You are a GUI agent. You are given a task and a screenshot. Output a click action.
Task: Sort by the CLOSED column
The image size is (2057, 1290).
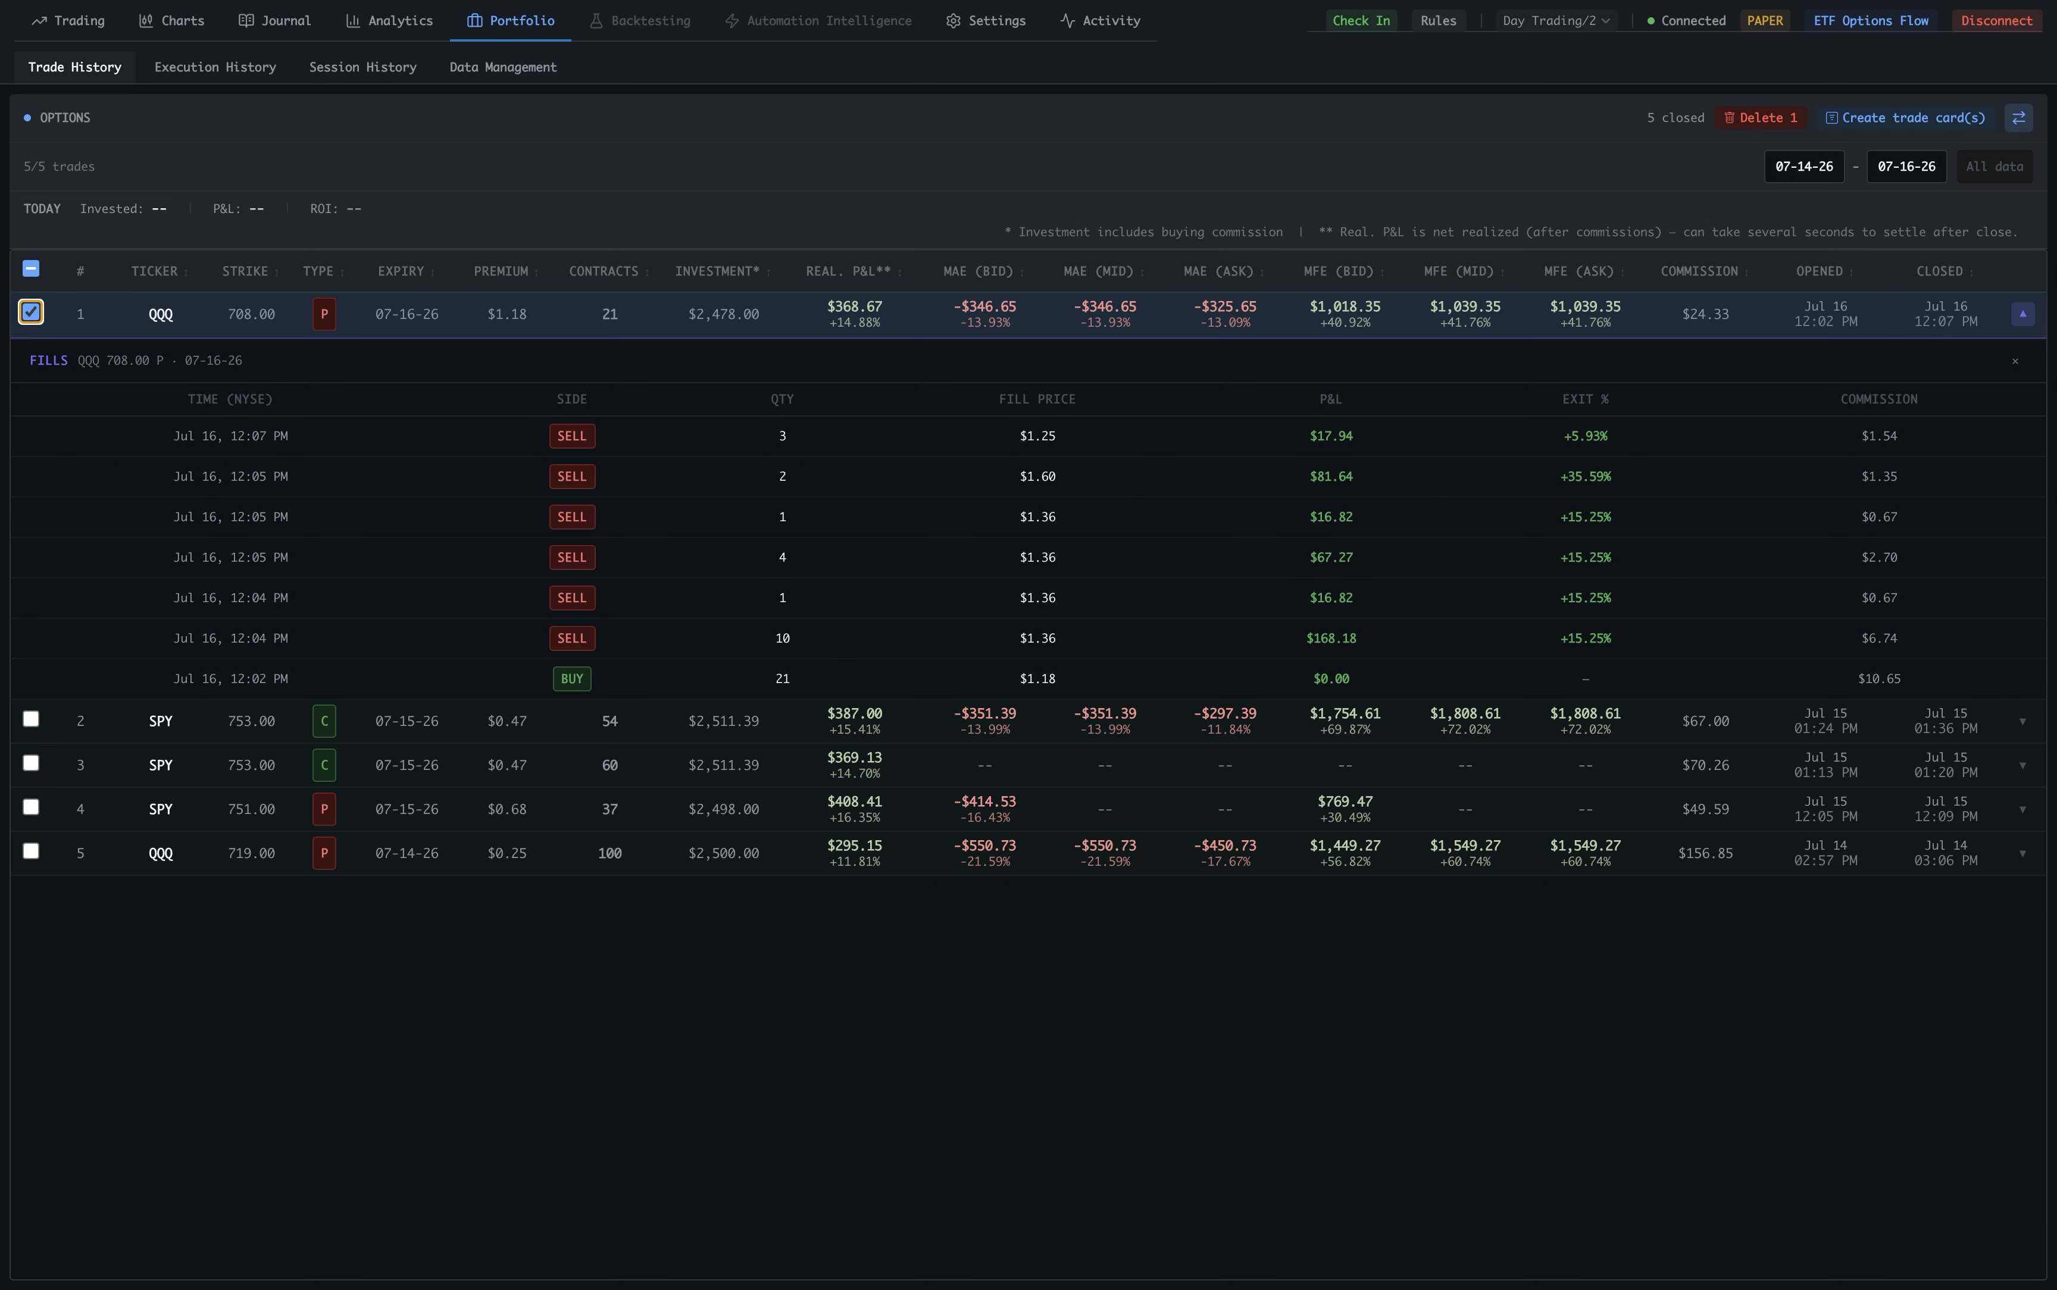[x=1945, y=271]
